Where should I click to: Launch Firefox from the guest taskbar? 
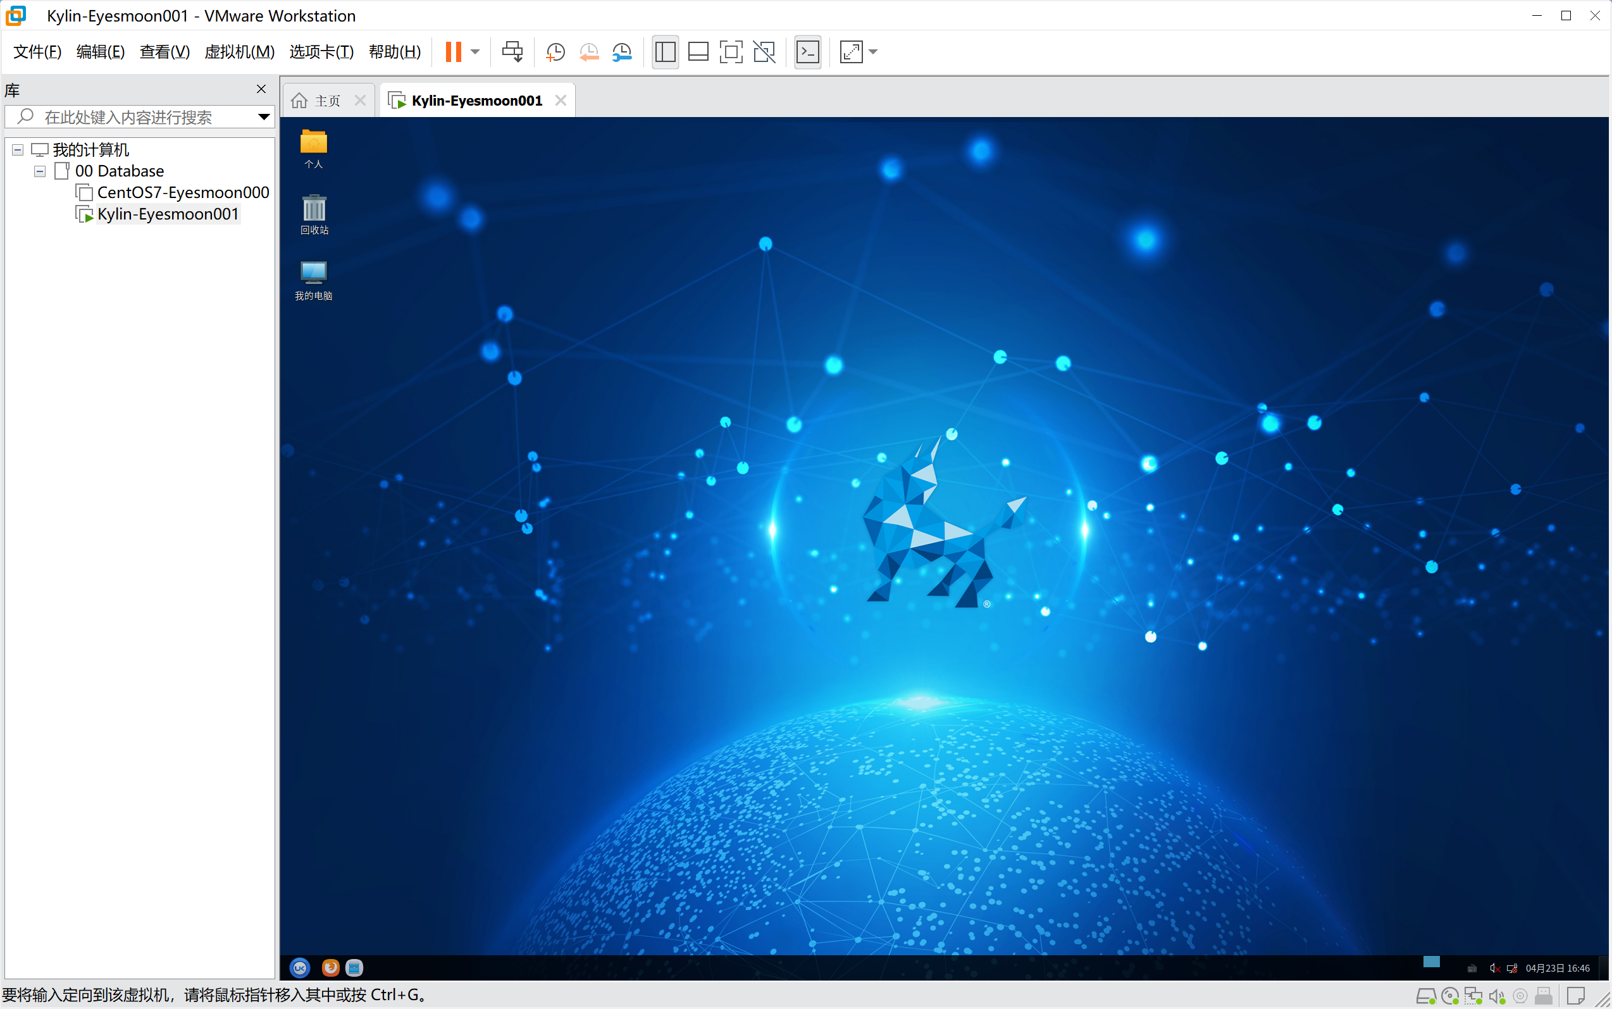330,968
